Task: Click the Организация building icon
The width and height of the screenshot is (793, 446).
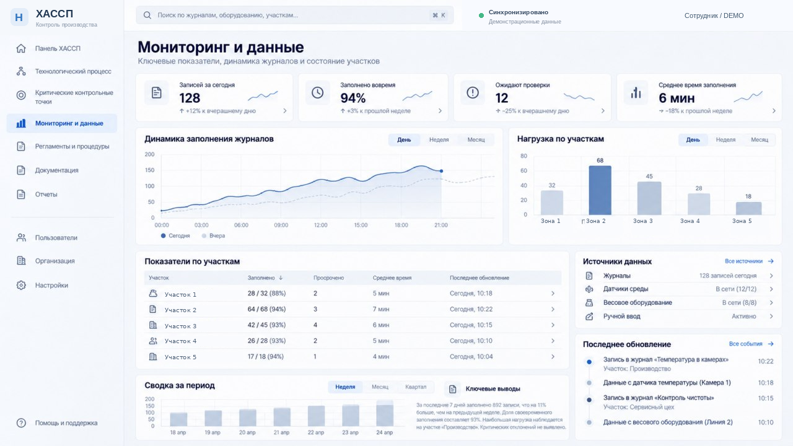Action: [x=21, y=261]
